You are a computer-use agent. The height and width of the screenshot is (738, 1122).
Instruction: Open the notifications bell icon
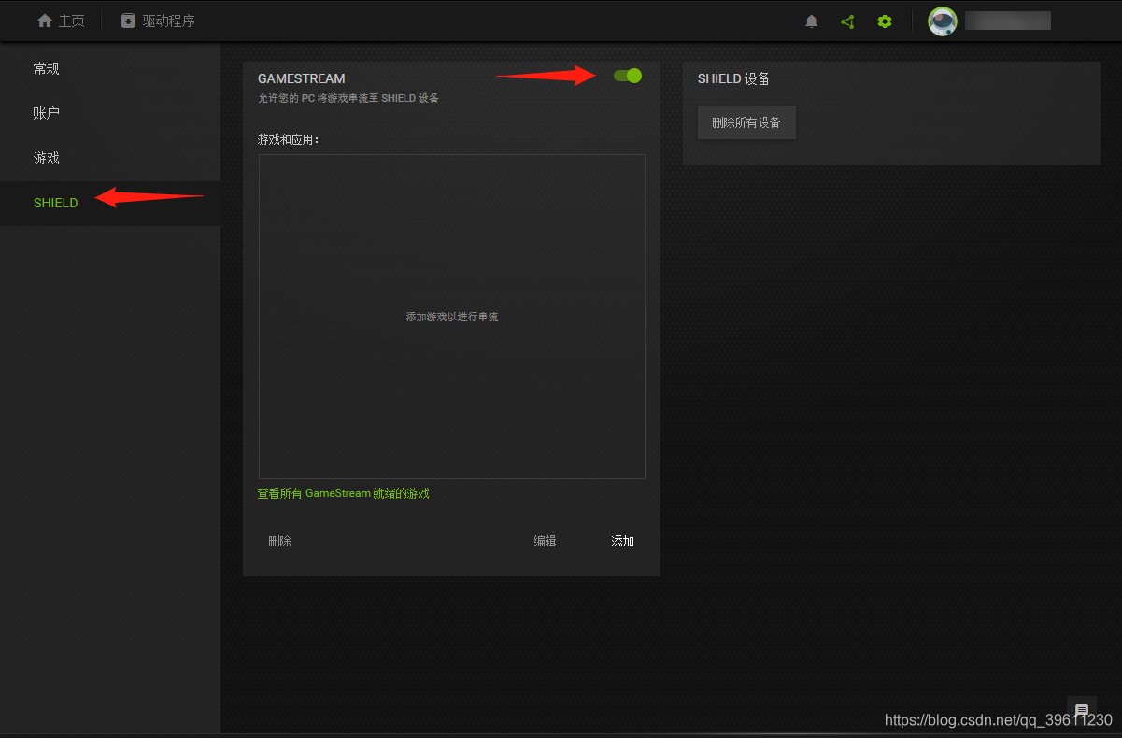pos(811,21)
